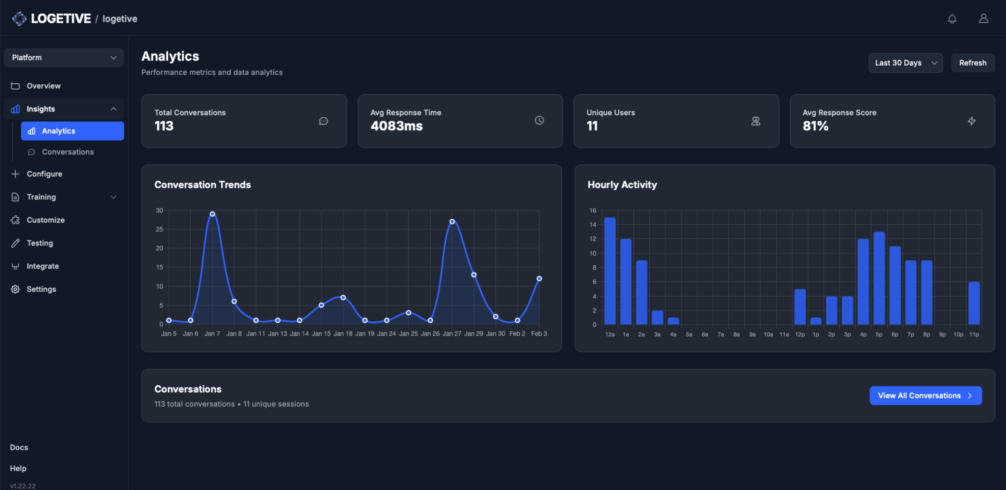Image resolution: width=1006 pixels, height=490 pixels.
Task: Select the Conversations submenu item
Action: (68, 152)
